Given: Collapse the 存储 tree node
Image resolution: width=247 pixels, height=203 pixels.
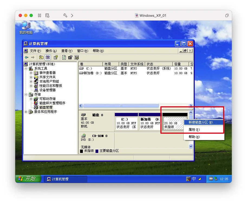Looking at the screenshot, I should coord(26,94).
